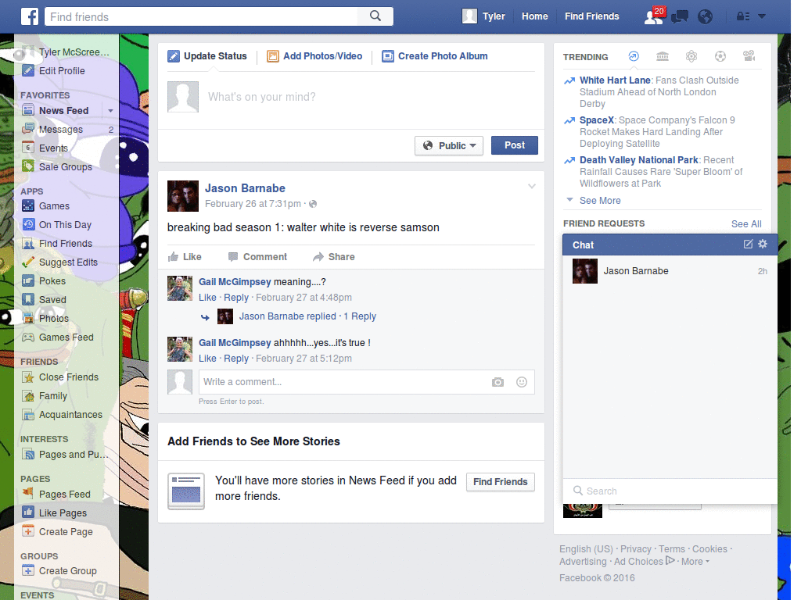801x600 pixels.
Task: Open the Public audience selector
Action: tap(449, 145)
